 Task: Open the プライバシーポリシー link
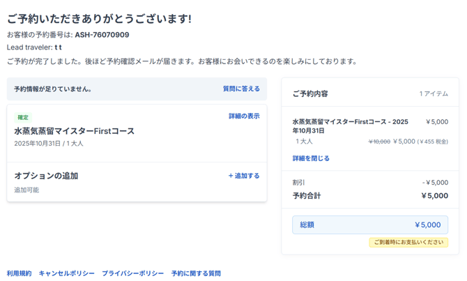pyautogui.click(x=132, y=273)
